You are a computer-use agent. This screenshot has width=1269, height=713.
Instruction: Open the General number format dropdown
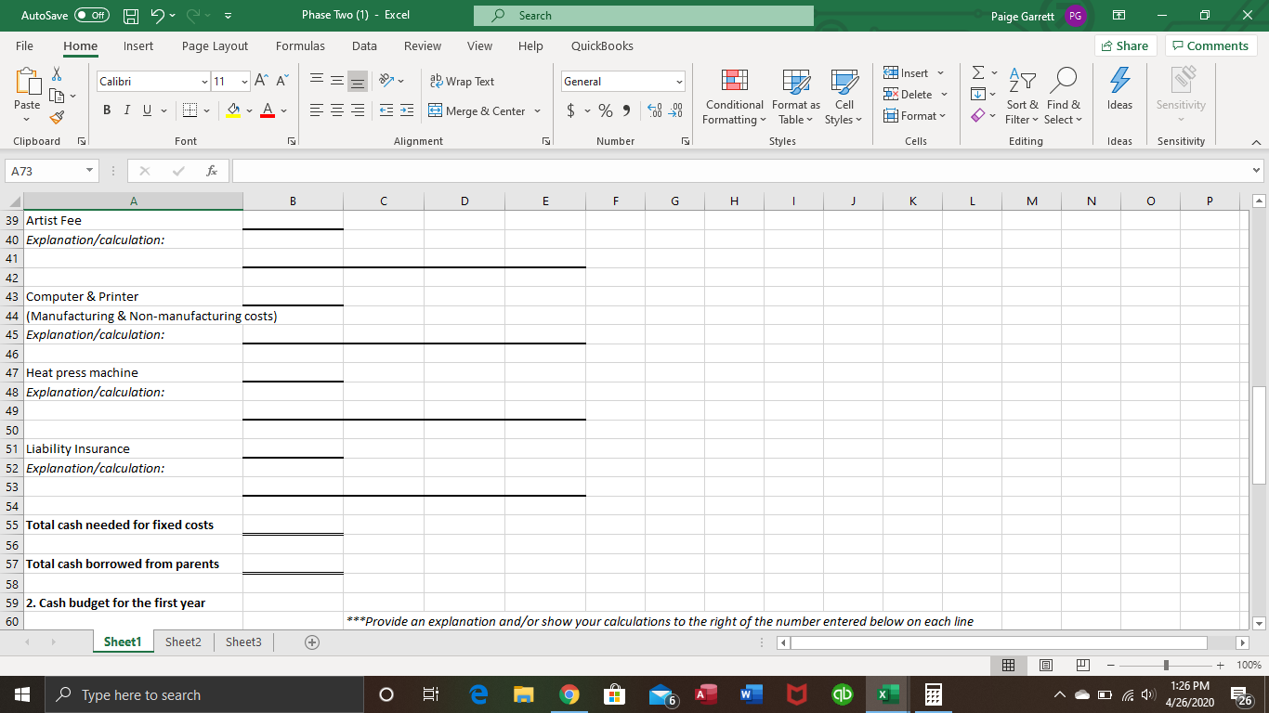679,82
